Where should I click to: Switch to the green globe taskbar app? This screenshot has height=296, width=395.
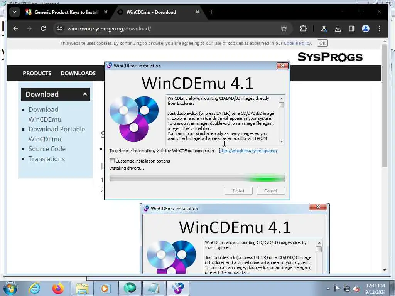click(130, 288)
